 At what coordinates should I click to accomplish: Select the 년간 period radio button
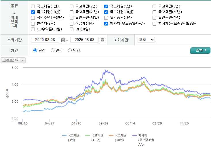tap(70, 50)
